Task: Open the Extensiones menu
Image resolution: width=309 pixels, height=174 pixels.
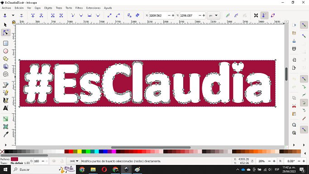Action: tap(93, 8)
